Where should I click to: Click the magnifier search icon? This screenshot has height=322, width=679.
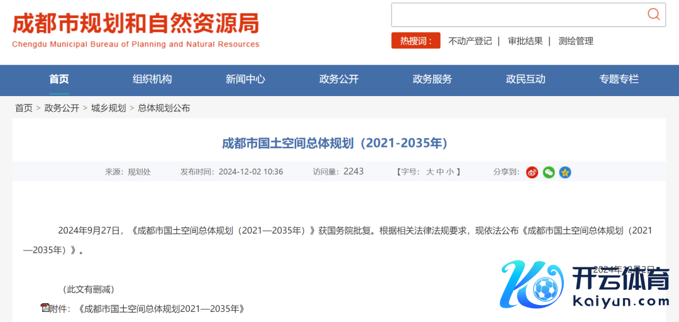[654, 14]
